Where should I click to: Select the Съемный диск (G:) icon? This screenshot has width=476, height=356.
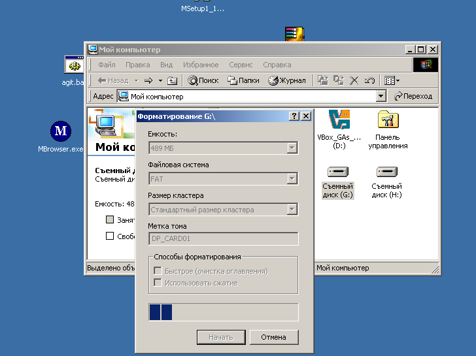[338, 182]
